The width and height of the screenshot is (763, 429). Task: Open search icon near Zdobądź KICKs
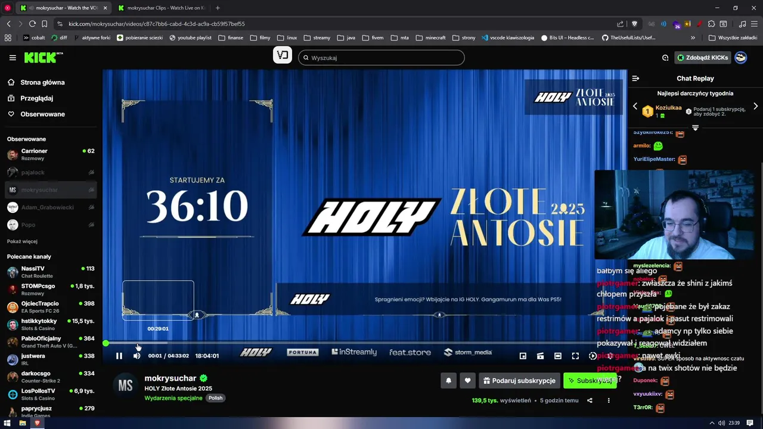pyautogui.click(x=665, y=58)
